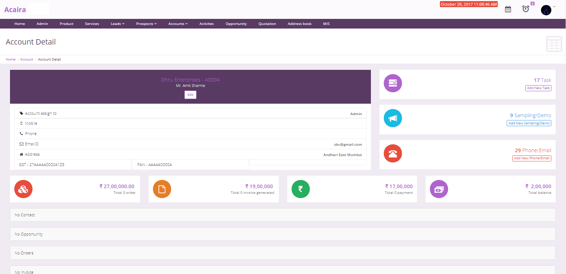Screen dimensions: 566x274
Task: Click the alarm clock reminder icon
Action: tap(526, 9)
